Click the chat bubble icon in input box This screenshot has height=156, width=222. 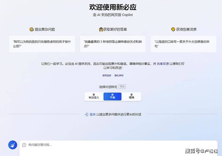pyautogui.click(x=24, y=145)
